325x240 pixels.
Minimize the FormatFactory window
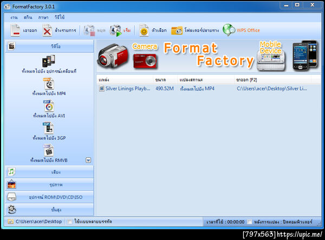[286, 5]
